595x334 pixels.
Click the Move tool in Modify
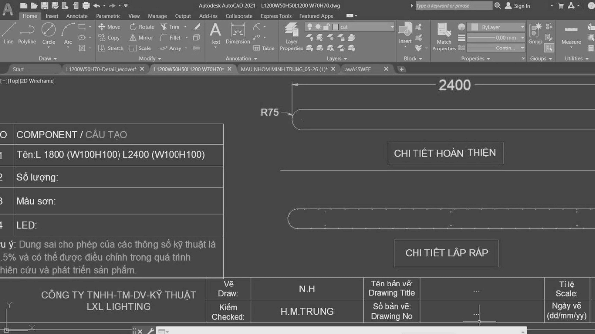point(109,27)
